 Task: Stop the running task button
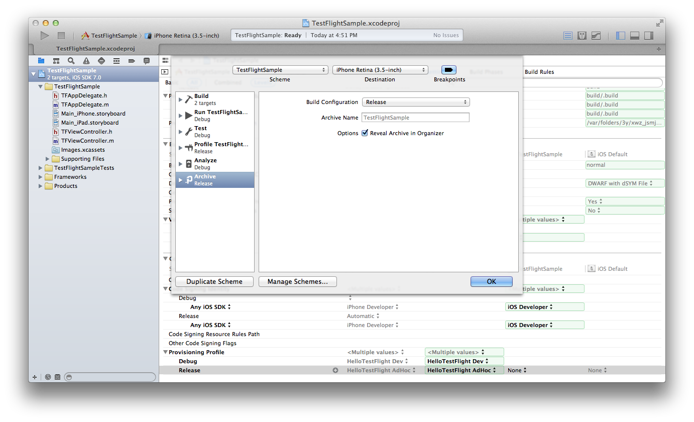61,36
